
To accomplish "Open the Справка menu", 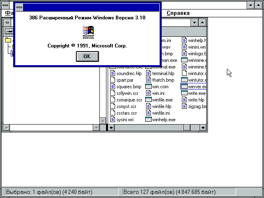I will coord(178,13).
